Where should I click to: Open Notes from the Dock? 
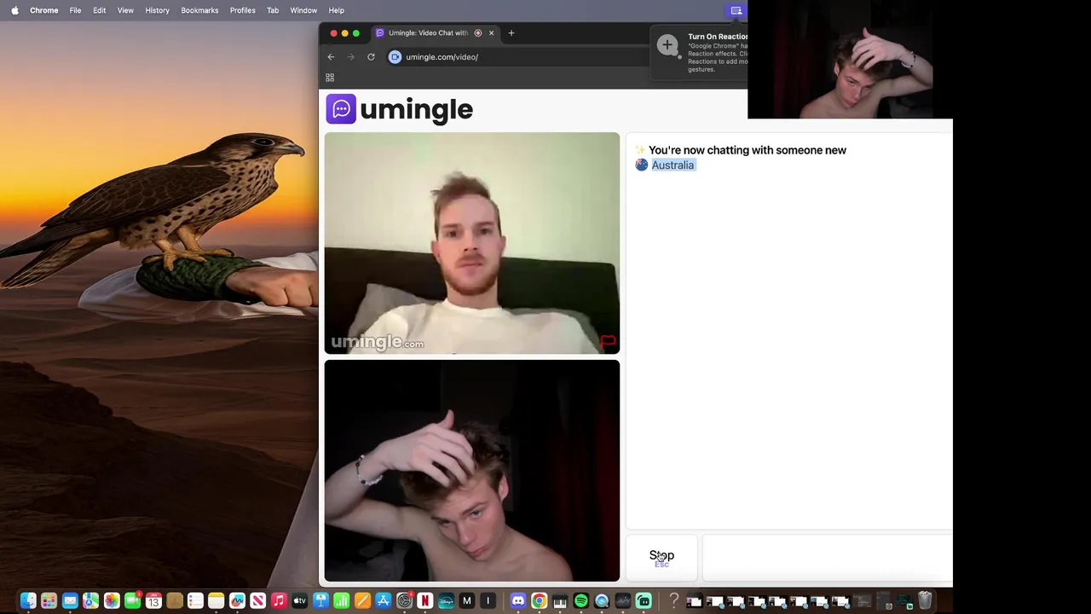click(216, 601)
